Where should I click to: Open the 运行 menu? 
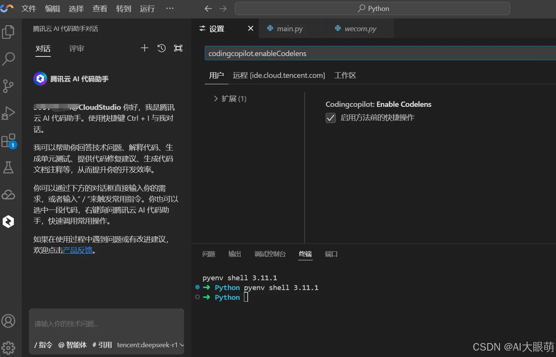[147, 9]
